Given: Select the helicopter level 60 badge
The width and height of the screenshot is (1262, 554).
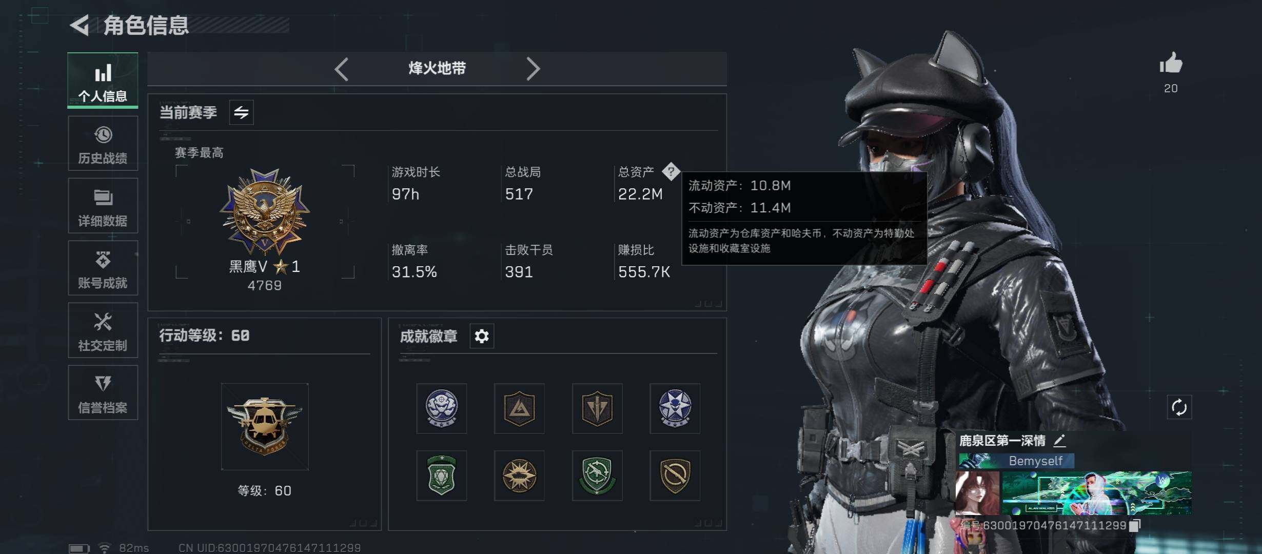Looking at the screenshot, I should coord(265,427).
